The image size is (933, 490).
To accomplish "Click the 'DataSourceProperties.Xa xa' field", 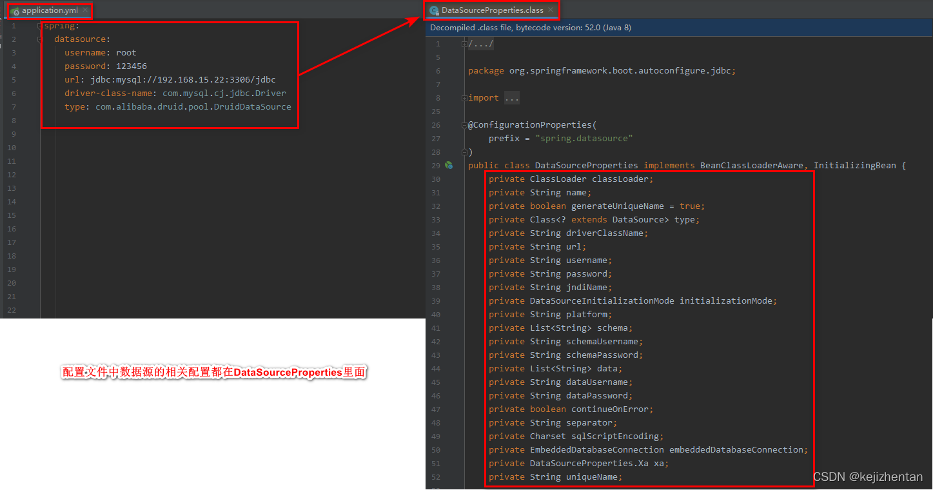I will 578,464.
